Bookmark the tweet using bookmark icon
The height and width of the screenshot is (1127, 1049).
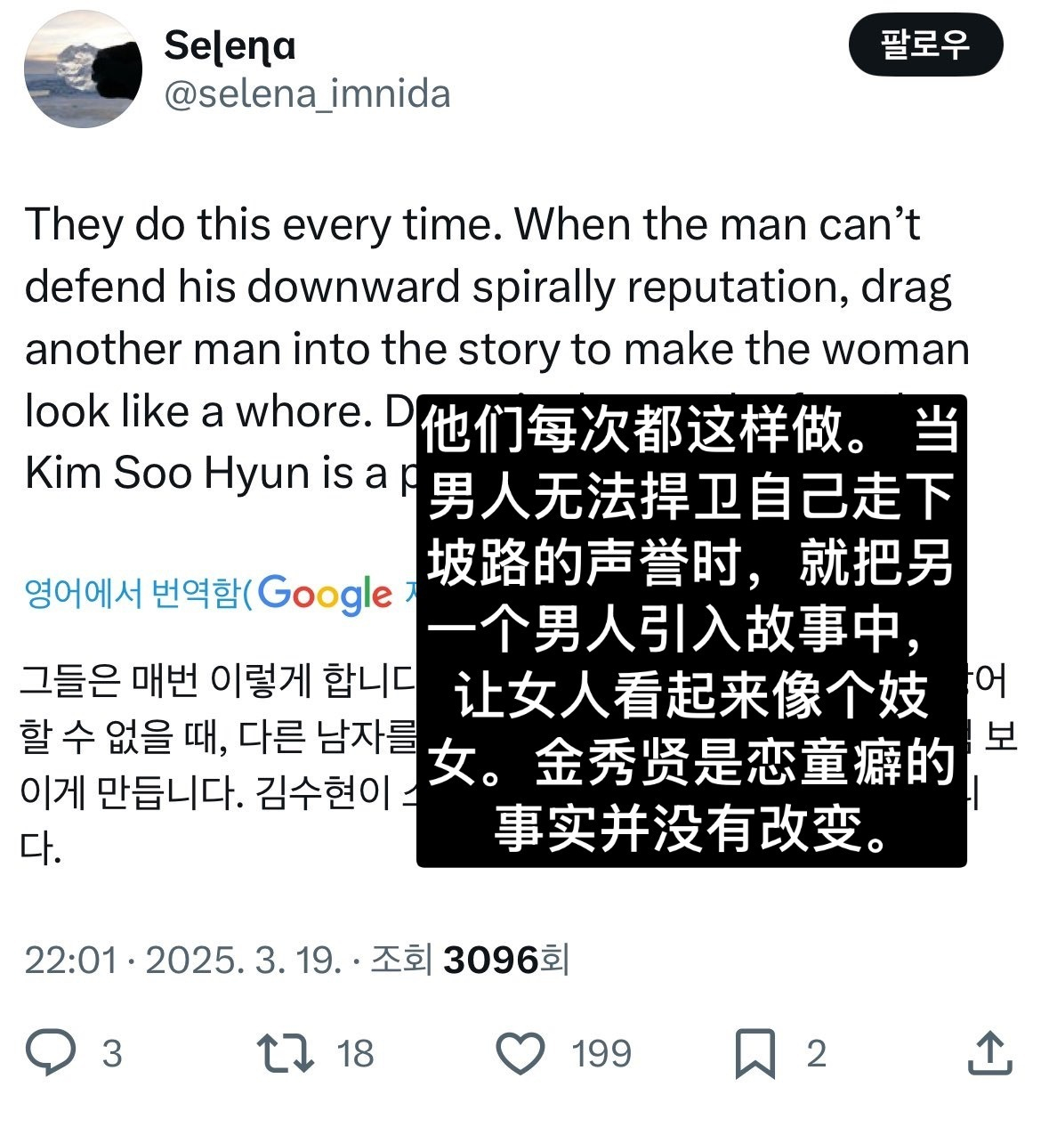point(754,1054)
